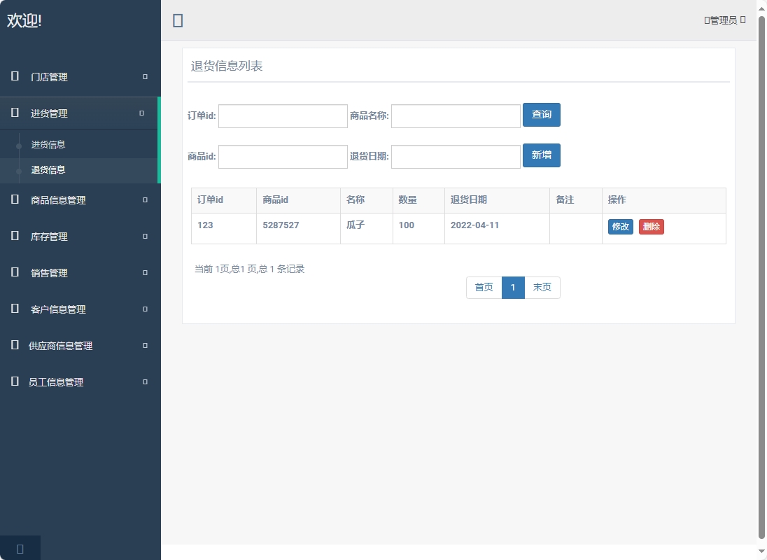Click the 进货管理 sidebar icon

(14, 113)
